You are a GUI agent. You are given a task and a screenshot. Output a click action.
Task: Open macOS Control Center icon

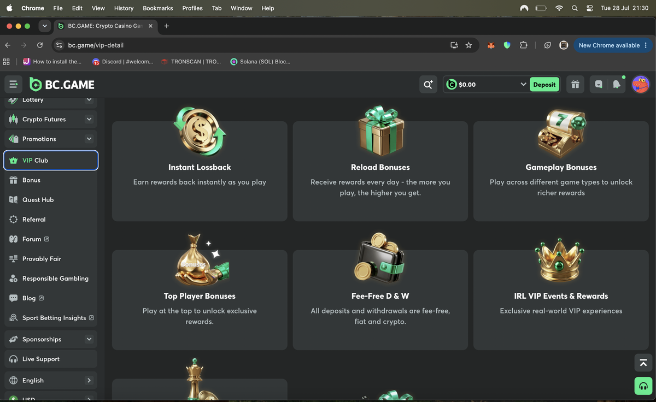point(589,8)
